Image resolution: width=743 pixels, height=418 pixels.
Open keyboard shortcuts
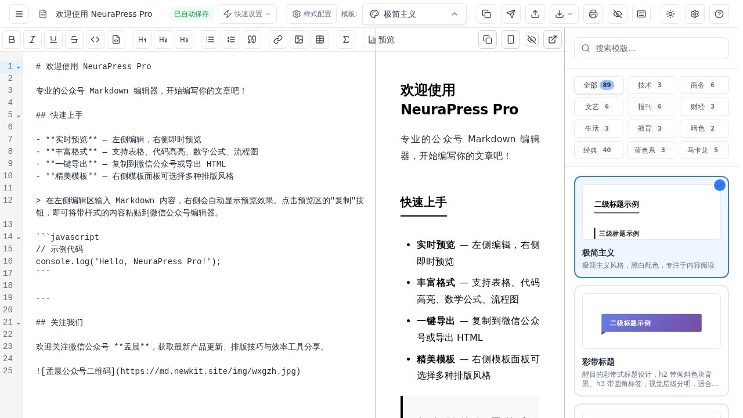(x=642, y=14)
